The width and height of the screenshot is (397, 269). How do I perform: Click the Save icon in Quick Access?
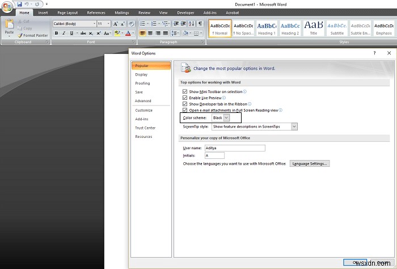point(19,4)
